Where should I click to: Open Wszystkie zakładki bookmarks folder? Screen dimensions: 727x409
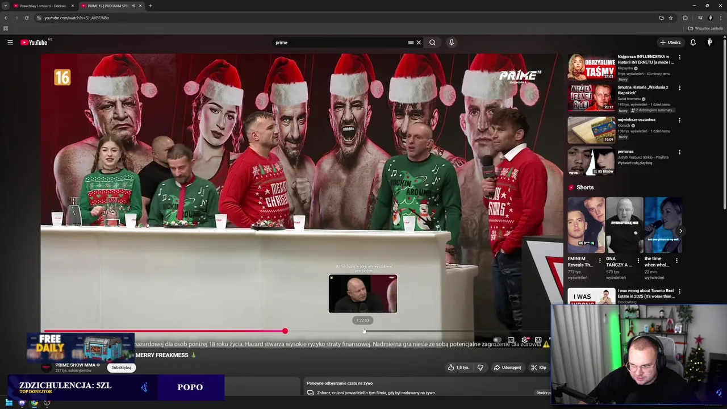(x=705, y=28)
